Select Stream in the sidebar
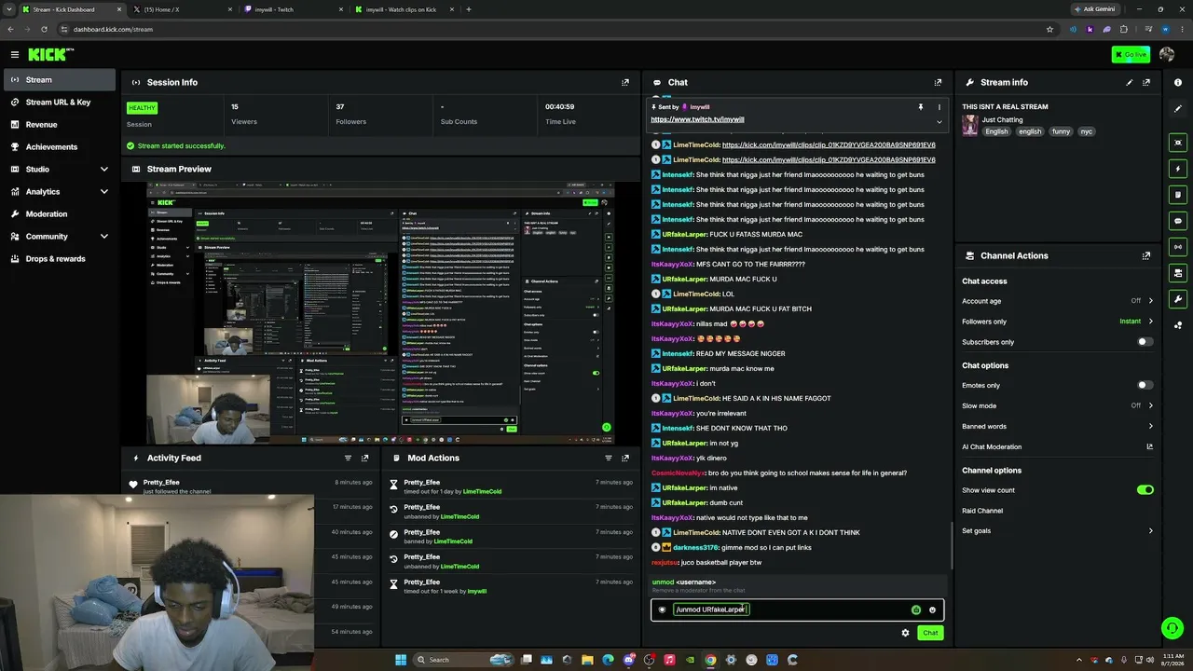The width and height of the screenshot is (1193, 671). 58,79
